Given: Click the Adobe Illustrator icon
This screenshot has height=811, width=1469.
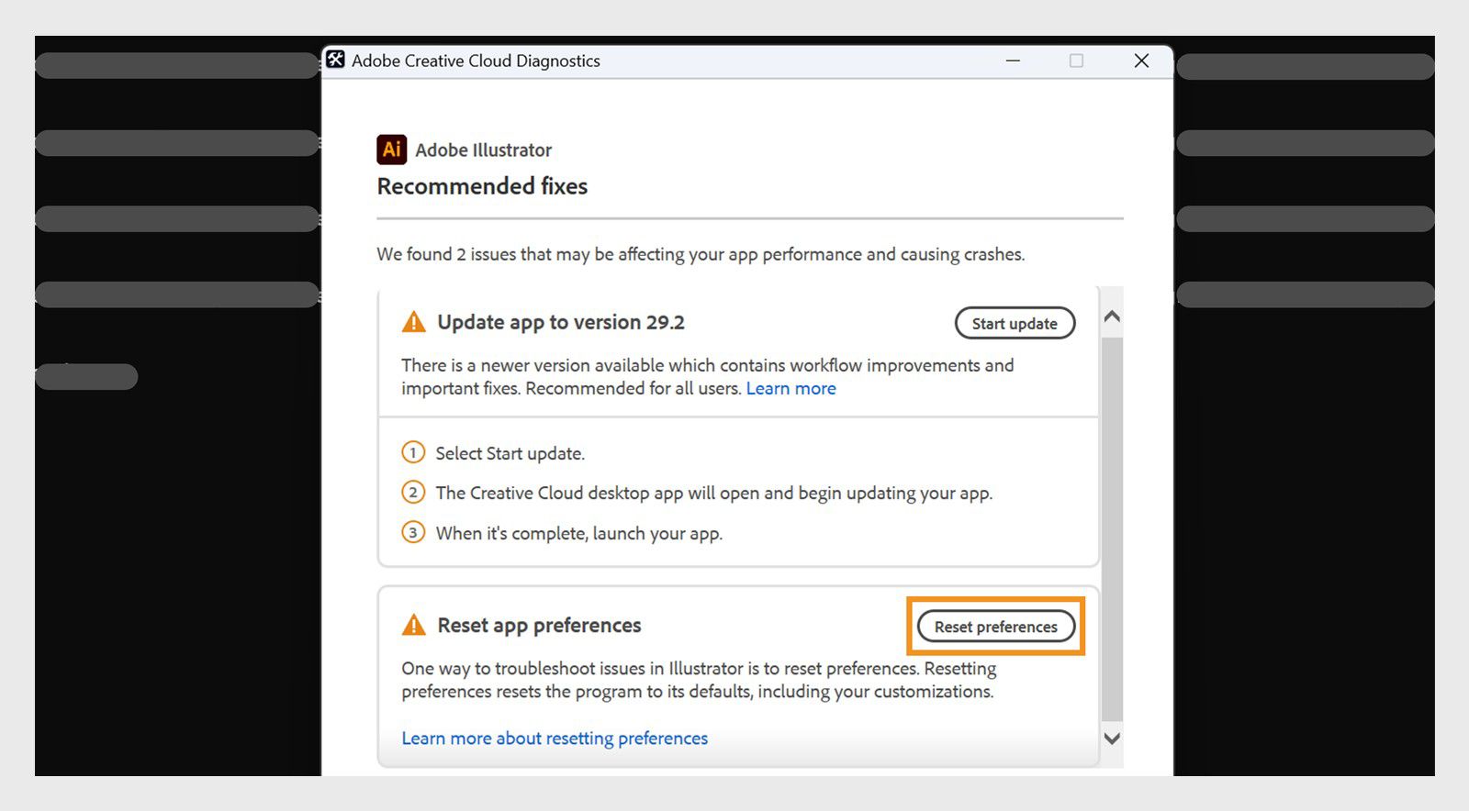Looking at the screenshot, I should [392, 150].
